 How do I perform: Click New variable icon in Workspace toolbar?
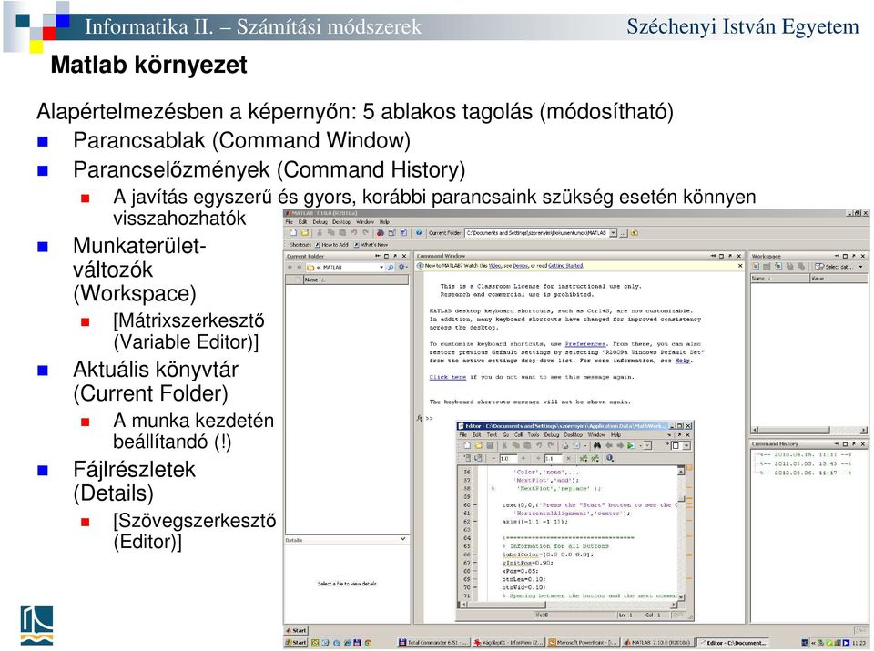point(757,267)
